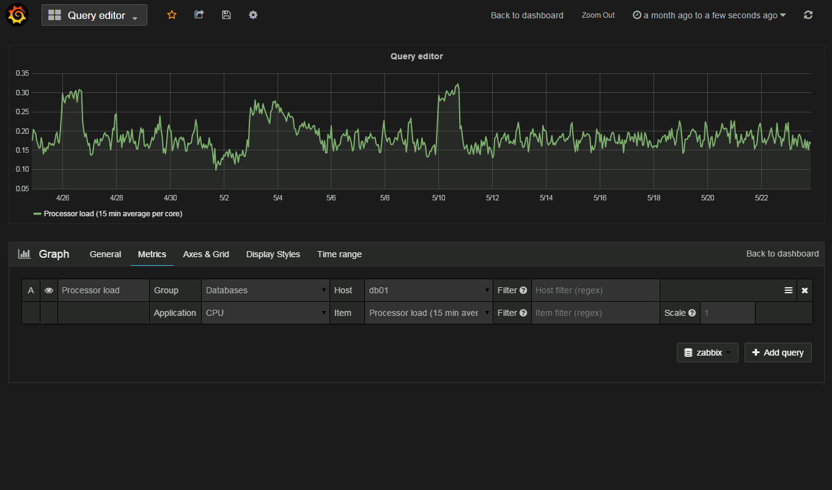Click the Add query button
The height and width of the screenshot is (490, 832).
(x=778, y=353)
